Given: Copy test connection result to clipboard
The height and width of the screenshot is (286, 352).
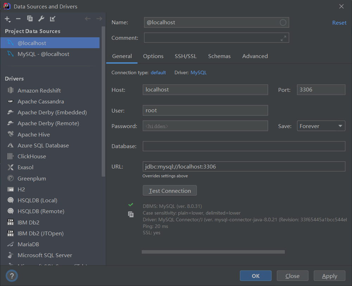Looking at the screenshot, I should (x=131, y=214).
